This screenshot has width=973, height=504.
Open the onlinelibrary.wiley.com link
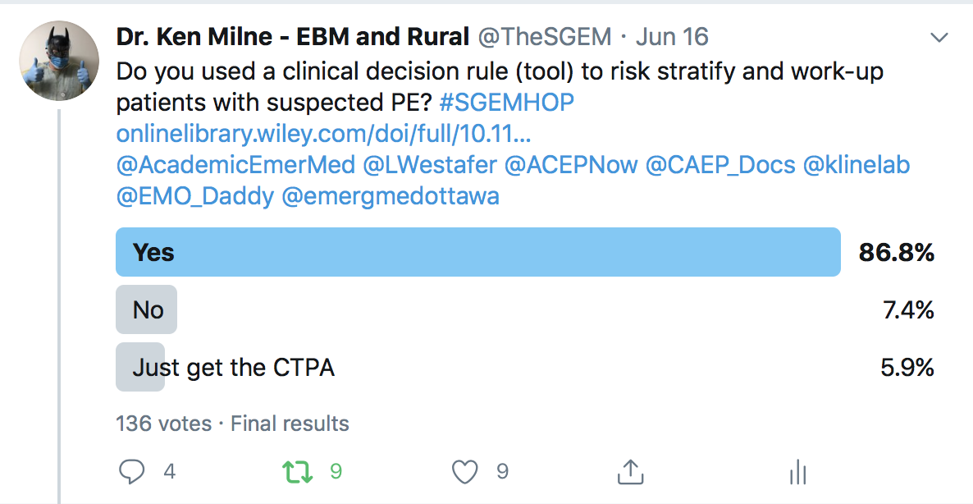pyautogui.click(x=323, y=134)
